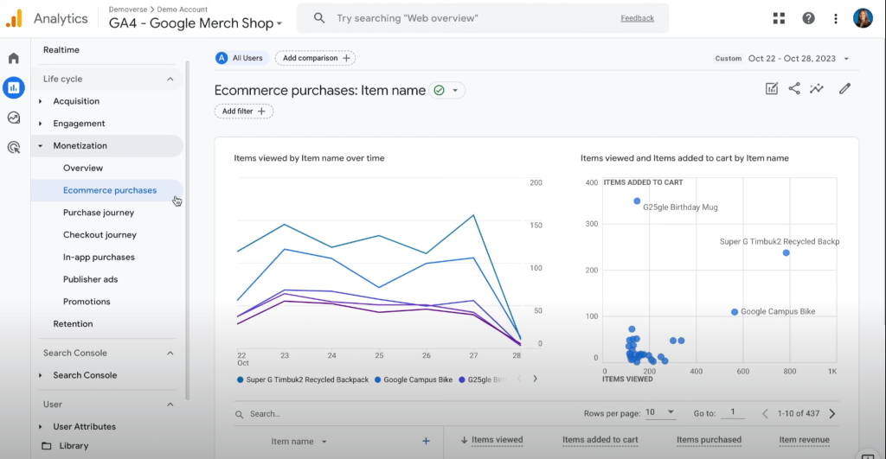Screen dimensions: 886x459
Task: Expand the Acquisition menu
Action: (40, 102)
